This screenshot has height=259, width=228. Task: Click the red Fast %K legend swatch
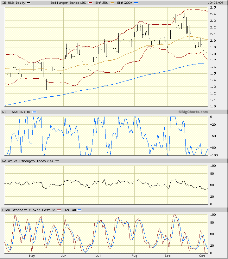click(59, 210)
